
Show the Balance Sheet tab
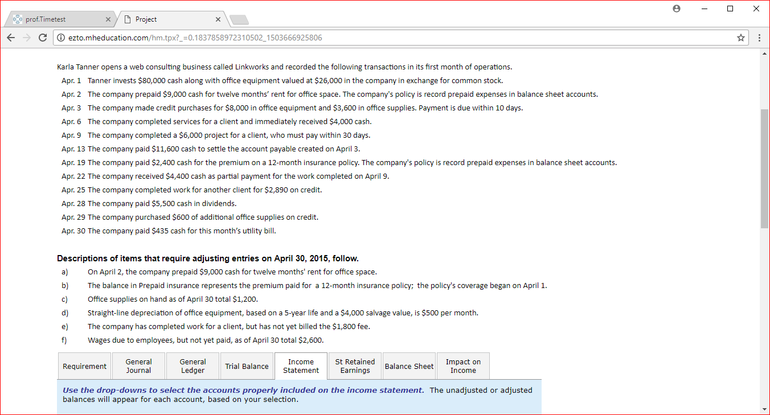pos(409,367)
